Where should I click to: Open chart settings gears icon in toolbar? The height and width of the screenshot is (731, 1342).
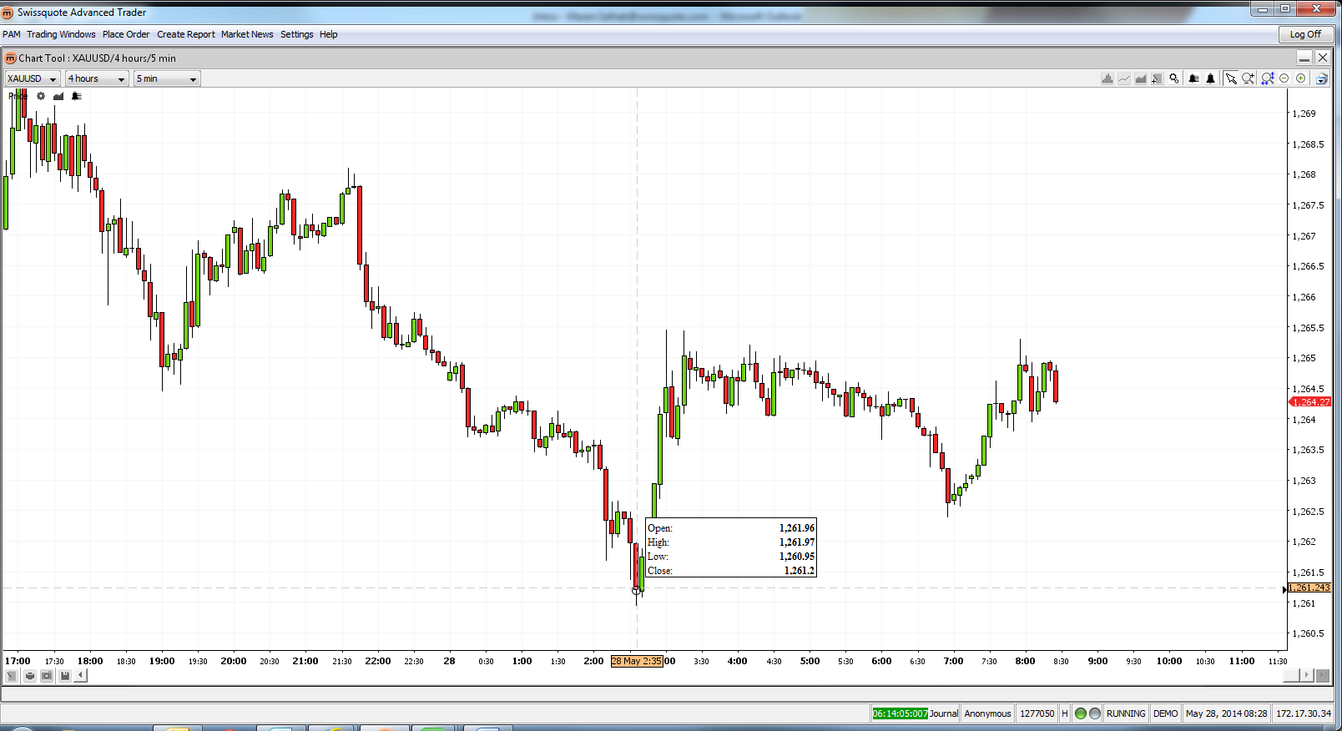point(1174,78)
